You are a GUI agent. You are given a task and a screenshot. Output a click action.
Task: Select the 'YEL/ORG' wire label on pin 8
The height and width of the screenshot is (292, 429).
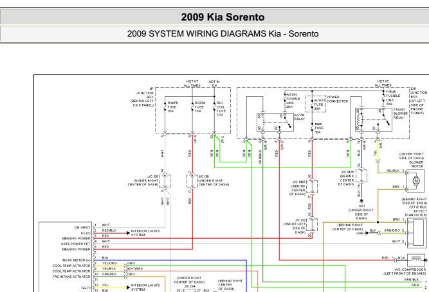click(x=109, y=263)
